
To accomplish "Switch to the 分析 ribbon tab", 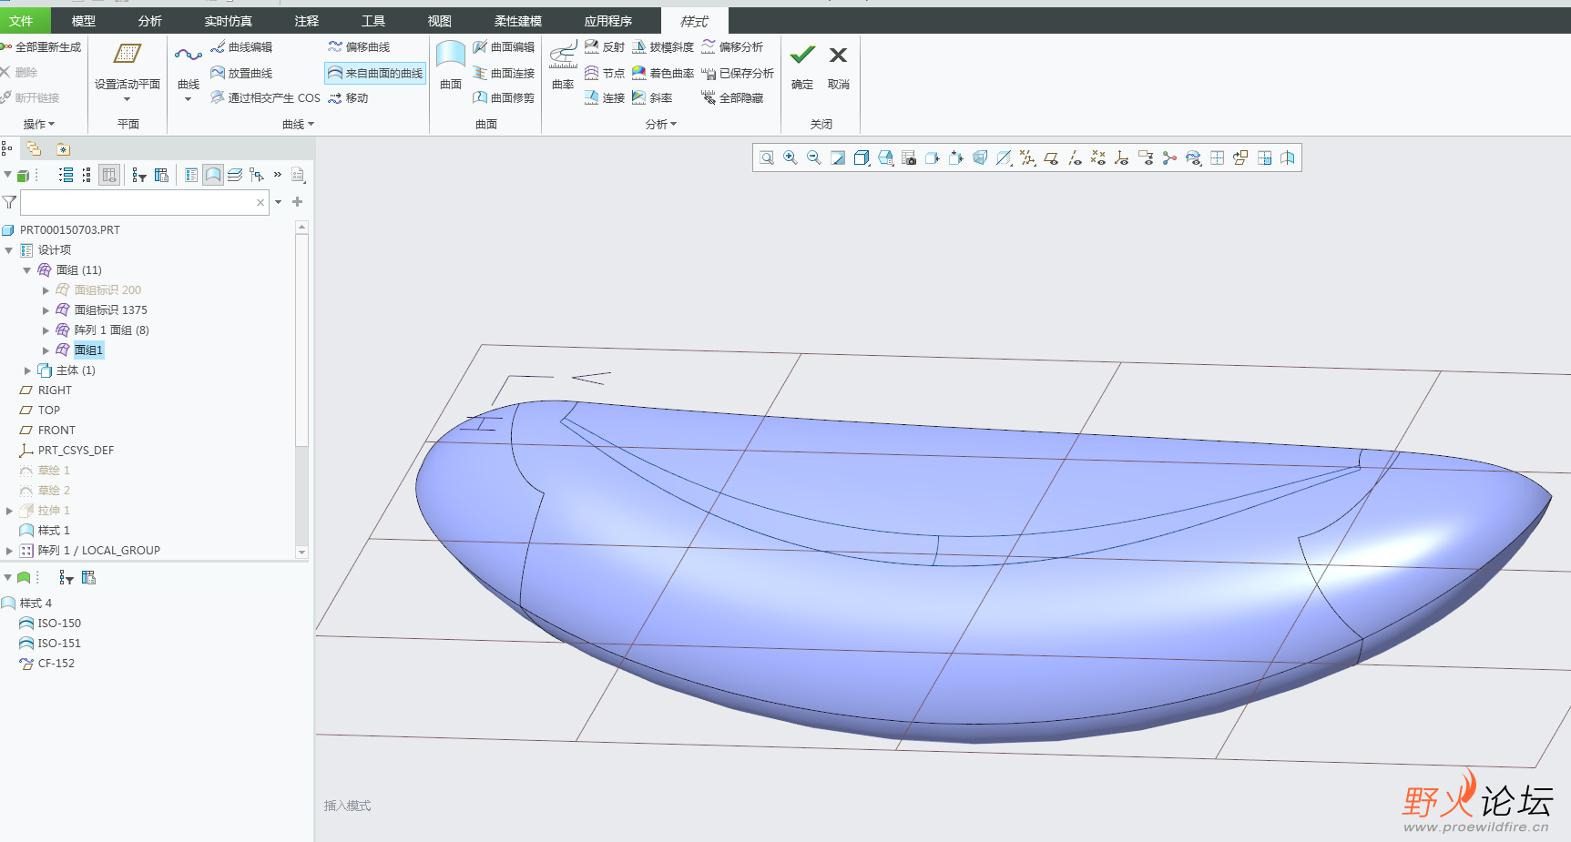I will pos(150,21).
